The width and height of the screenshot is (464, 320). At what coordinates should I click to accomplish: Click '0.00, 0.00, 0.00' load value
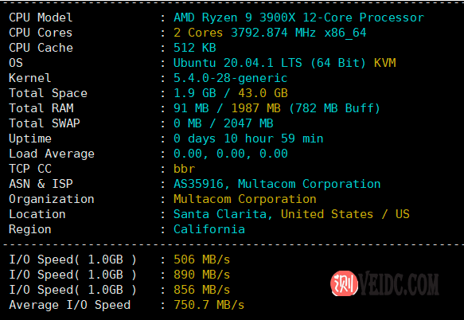tap(230, 154)
